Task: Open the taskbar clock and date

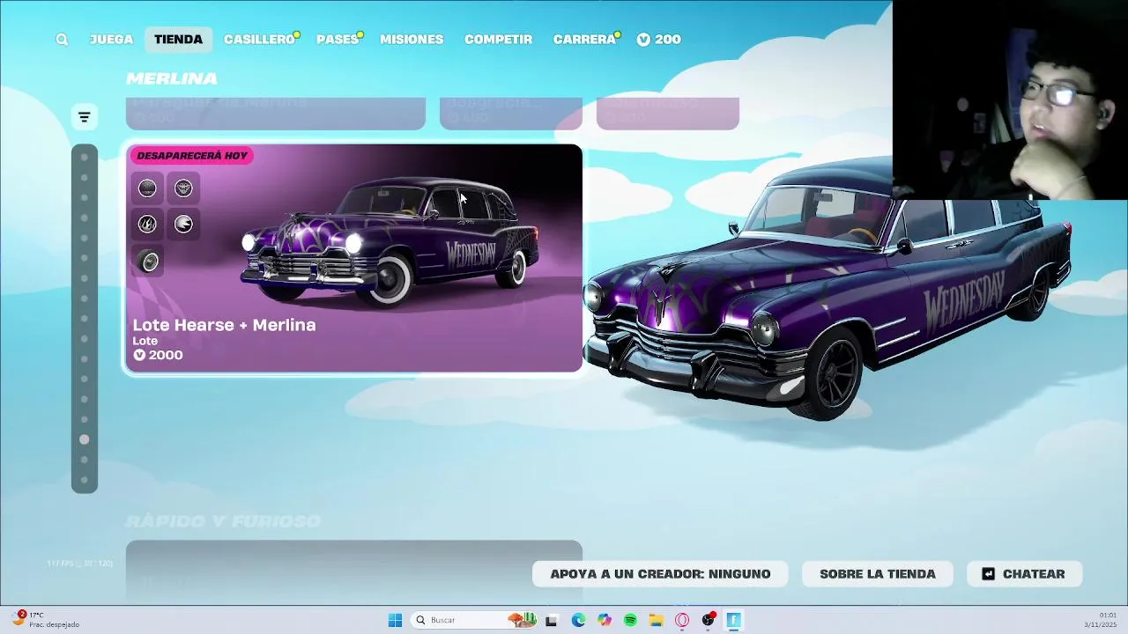Action: [x=1100, y=620]
